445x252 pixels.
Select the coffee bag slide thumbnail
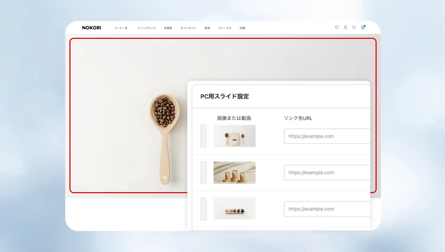click(x=235, y=136)
